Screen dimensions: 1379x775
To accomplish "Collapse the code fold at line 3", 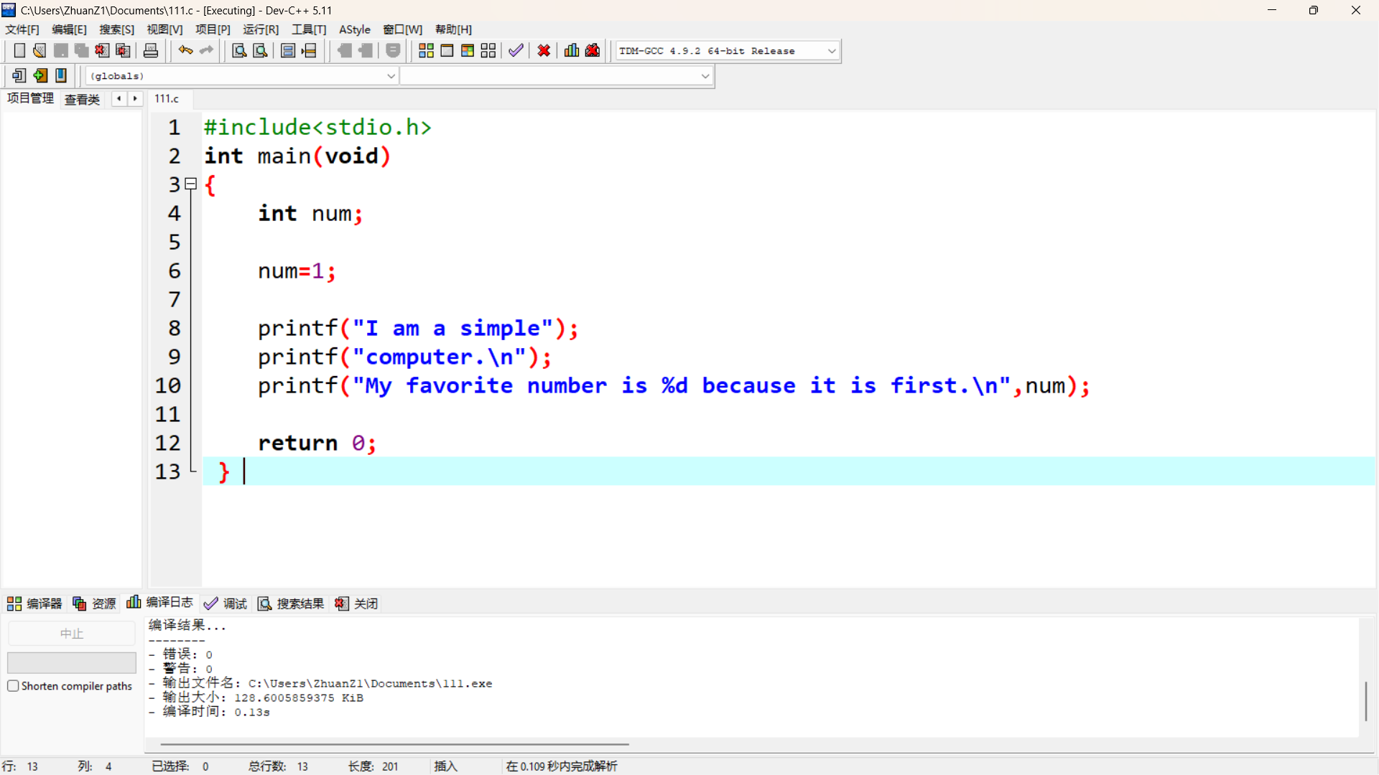I will pyautogui.click(x=191, y=184).
